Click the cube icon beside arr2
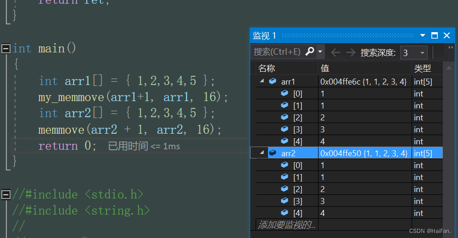Viewport: 458px width, 238px height. tap(273, 153)
